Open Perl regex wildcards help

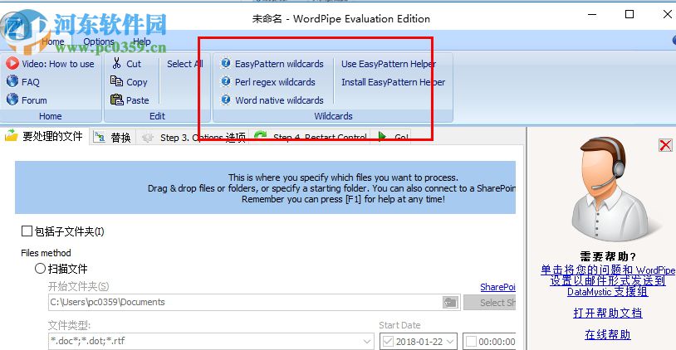[x=268, y=82]
